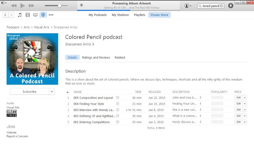Show info for 003 Interview with Wendy

coord(200,109)
